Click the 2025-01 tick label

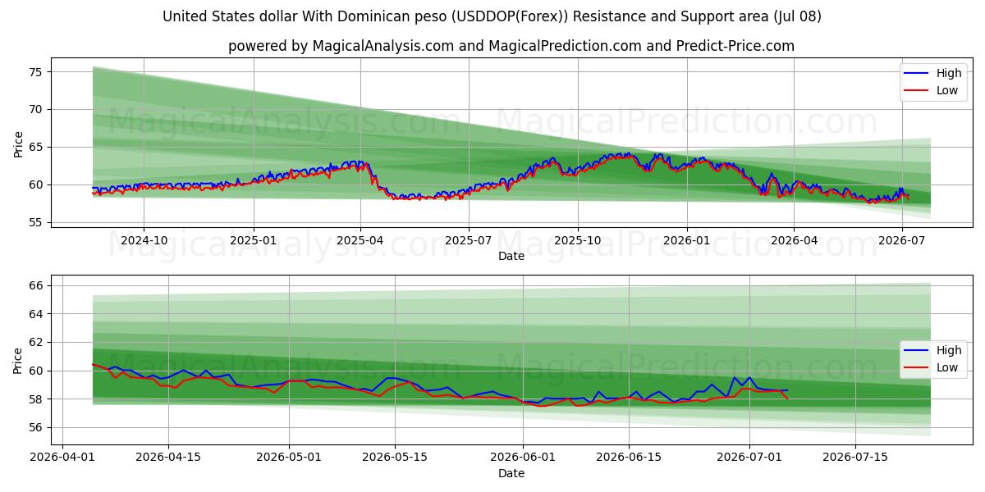tap(253, 240)
